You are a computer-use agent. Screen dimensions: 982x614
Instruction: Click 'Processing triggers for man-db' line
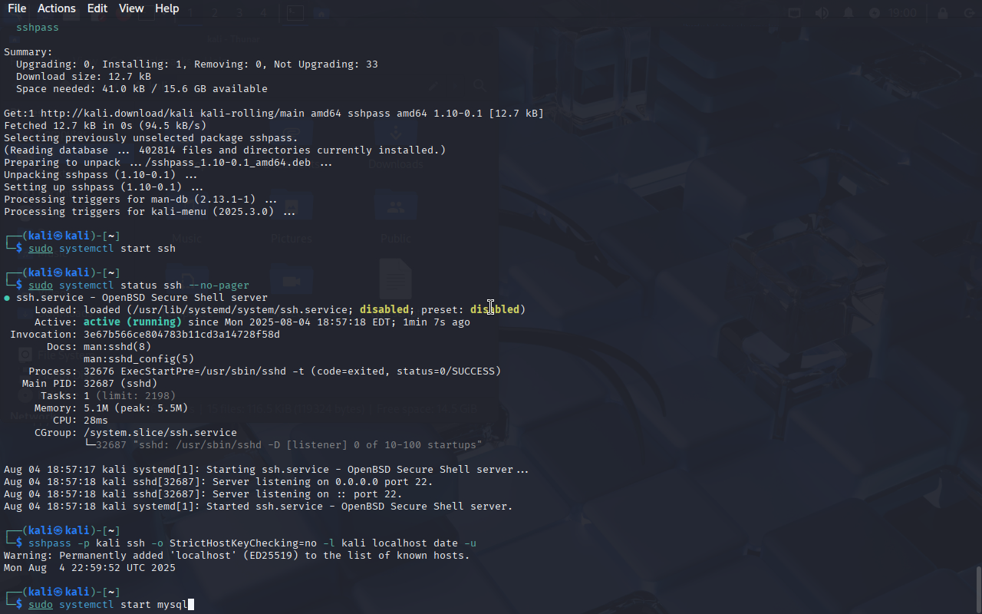click(x=140, y=200)
